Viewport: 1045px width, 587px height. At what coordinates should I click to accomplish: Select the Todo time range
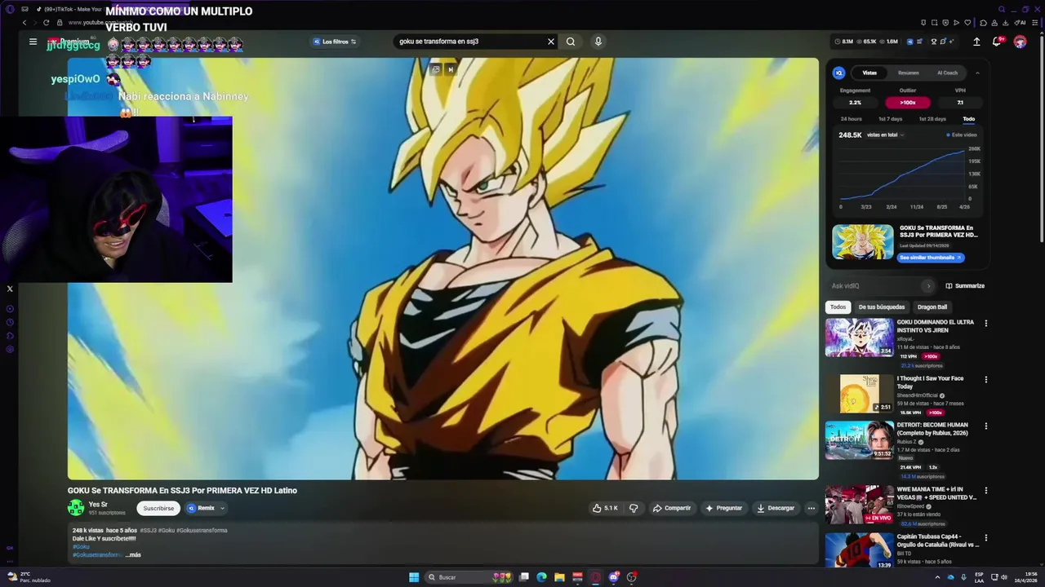pyautogui.click(x=968, y=119)
